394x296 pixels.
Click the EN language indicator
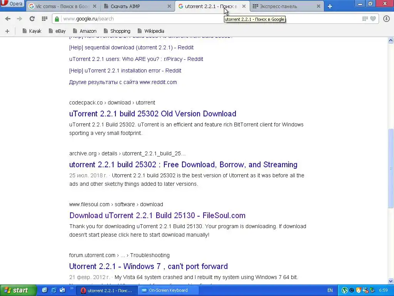tap(330, 291)
